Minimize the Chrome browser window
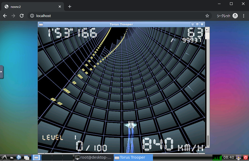 [x=219, y=4]
